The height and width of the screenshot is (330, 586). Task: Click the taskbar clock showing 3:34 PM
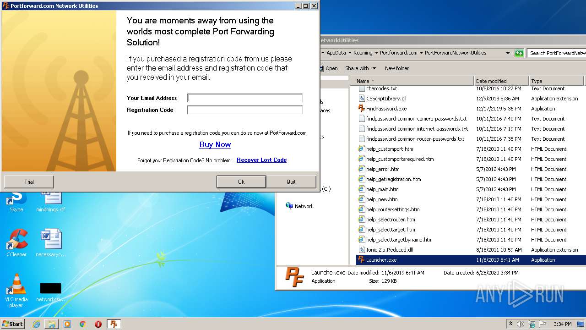(x=562, y=324)
